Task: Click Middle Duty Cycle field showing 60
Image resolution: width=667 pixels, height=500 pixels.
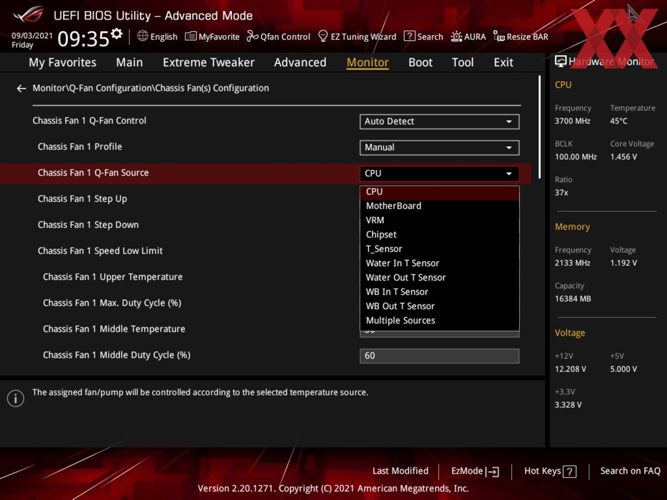Action: pos(439,356)
